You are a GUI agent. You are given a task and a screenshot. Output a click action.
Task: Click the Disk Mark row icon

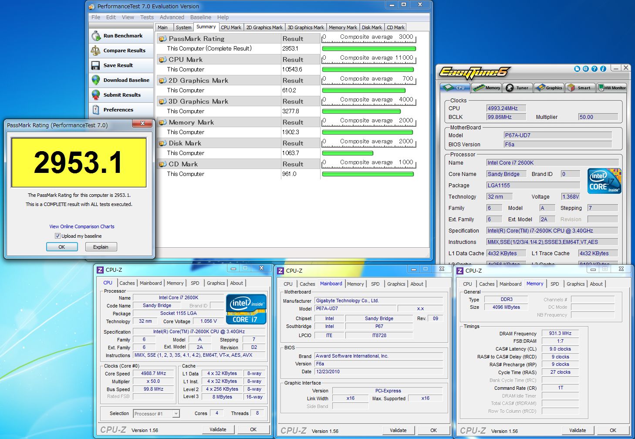pos(163,143)
